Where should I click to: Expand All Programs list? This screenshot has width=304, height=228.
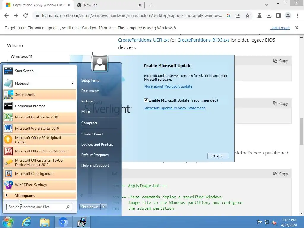[40, 196]
